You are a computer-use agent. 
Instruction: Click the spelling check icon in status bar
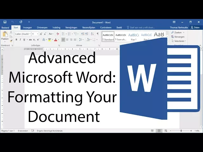33,131
